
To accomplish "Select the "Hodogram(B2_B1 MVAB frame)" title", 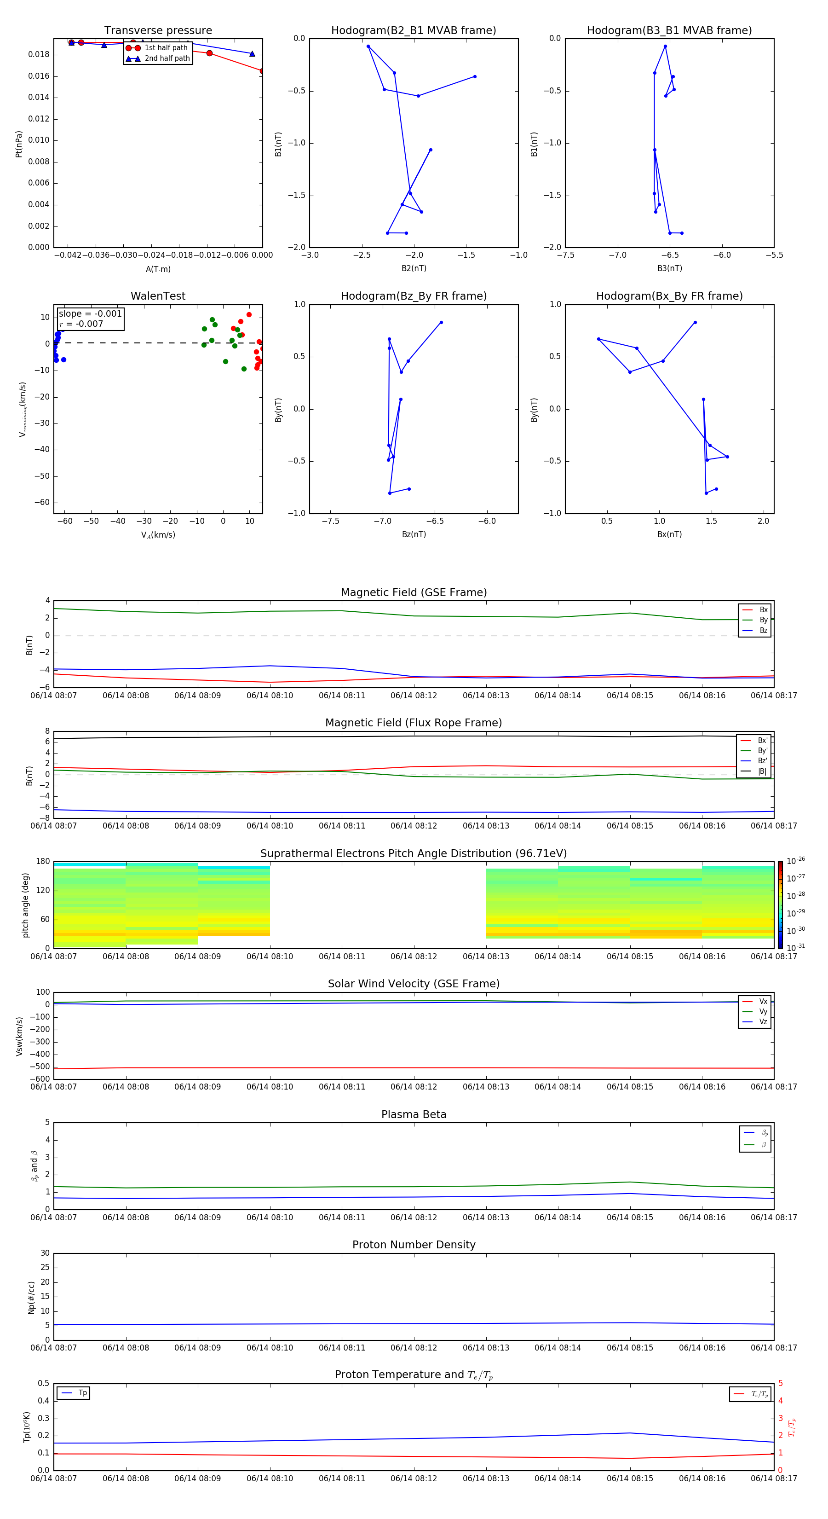I will [x=414, y=31].
